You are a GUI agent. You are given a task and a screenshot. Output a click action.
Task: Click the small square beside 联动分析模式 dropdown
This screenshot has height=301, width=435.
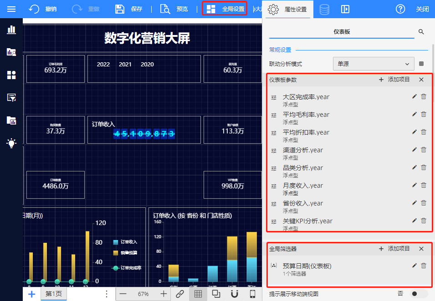[x=421, y=64]
